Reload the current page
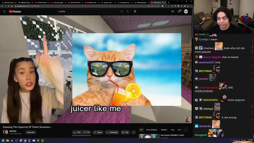Image resolution: width=254 pixels, height=143 pixels. [8, 6]
